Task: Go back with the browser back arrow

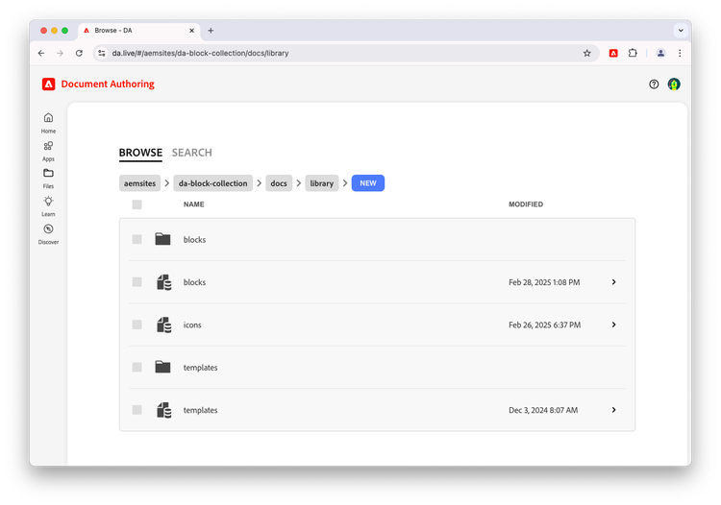Action: click(41, 53)
